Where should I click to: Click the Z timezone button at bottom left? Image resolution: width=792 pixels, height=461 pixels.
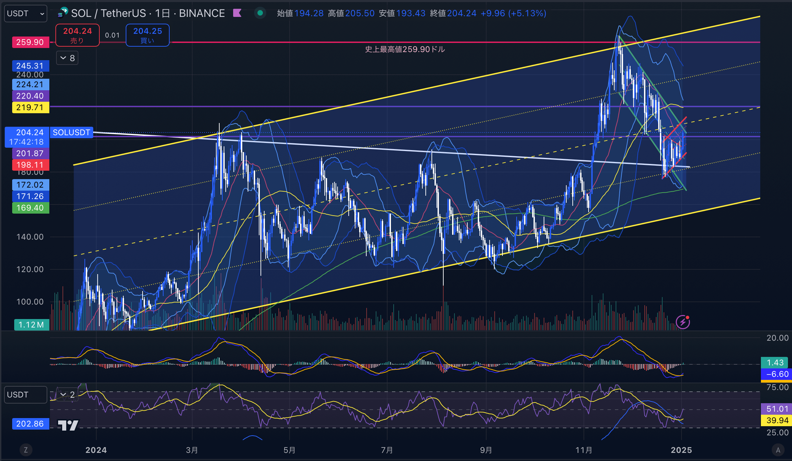pos(26,450)
